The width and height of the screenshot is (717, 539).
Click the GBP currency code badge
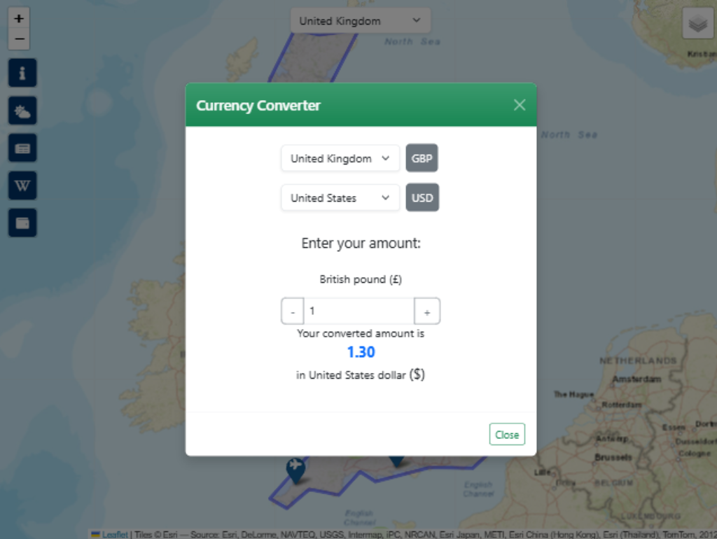[x=422, y=158]
